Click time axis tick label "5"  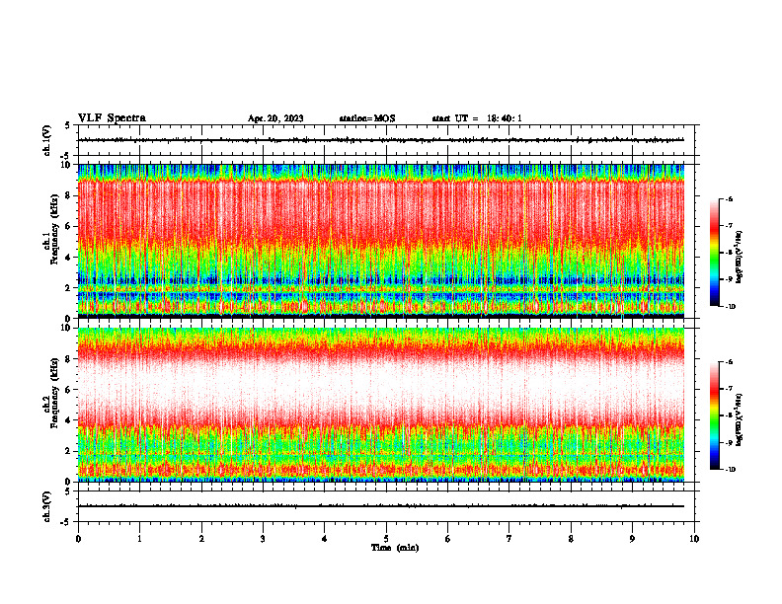[x=386, y=539]
